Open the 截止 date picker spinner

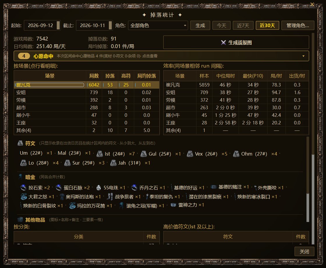[111, 25]
